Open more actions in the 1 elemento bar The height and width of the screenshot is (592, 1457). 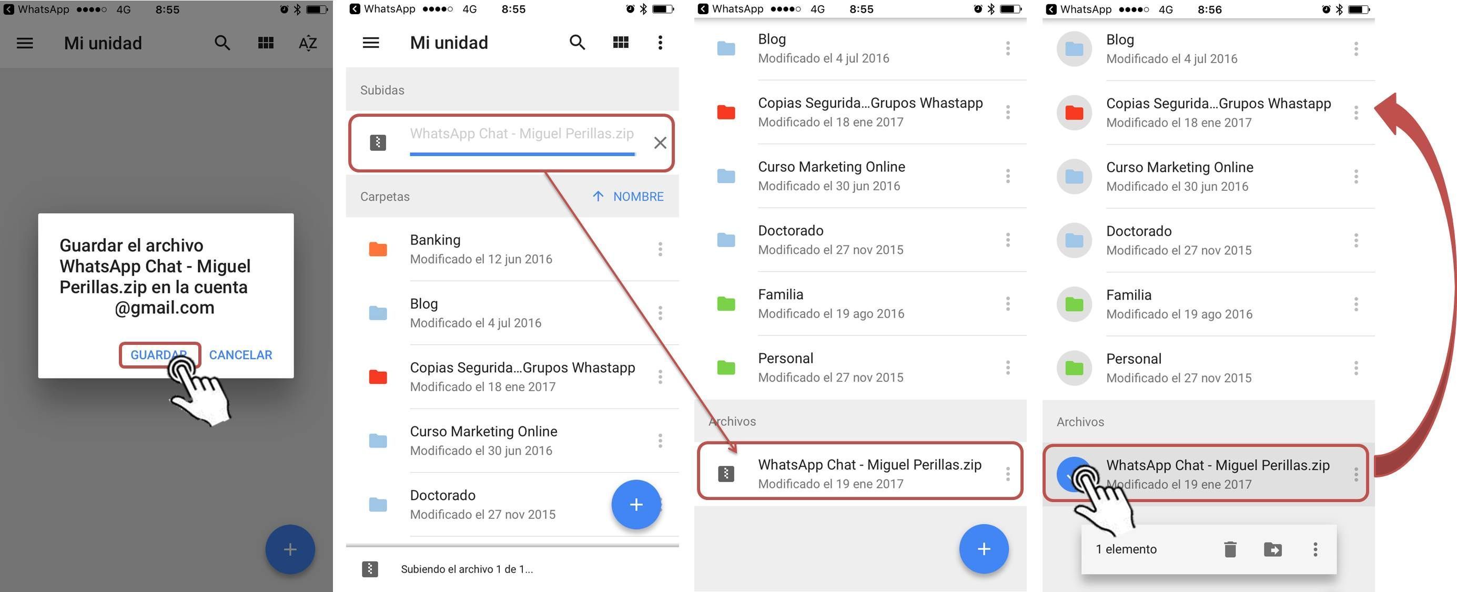click(1316, 549)
